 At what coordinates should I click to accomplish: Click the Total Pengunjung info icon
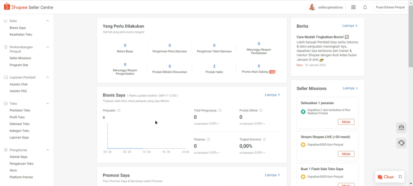[x=220, y=110]
